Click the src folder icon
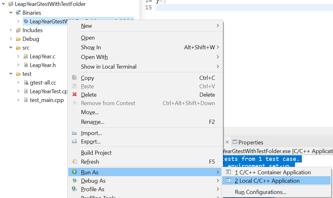The width and height of the screenshot is (333, 198). (18, 48)
